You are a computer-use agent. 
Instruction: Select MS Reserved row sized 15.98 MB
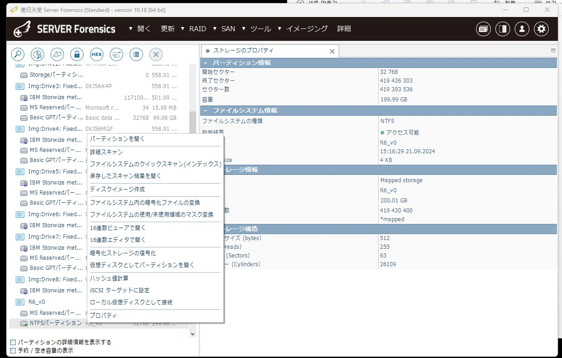point(99,107)
